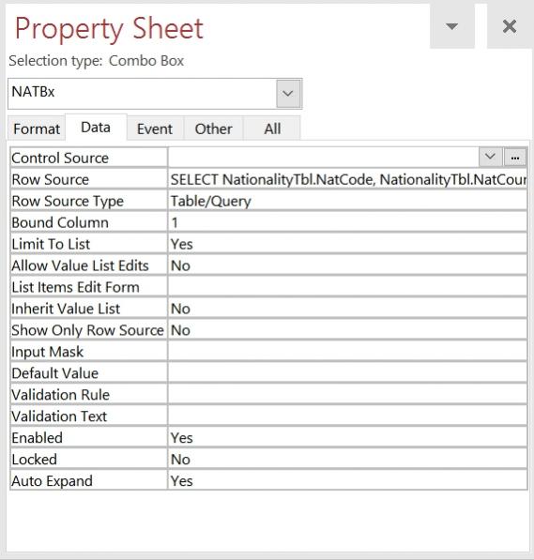Click the Row Source SELECT statement field

[x=347, y=179]
